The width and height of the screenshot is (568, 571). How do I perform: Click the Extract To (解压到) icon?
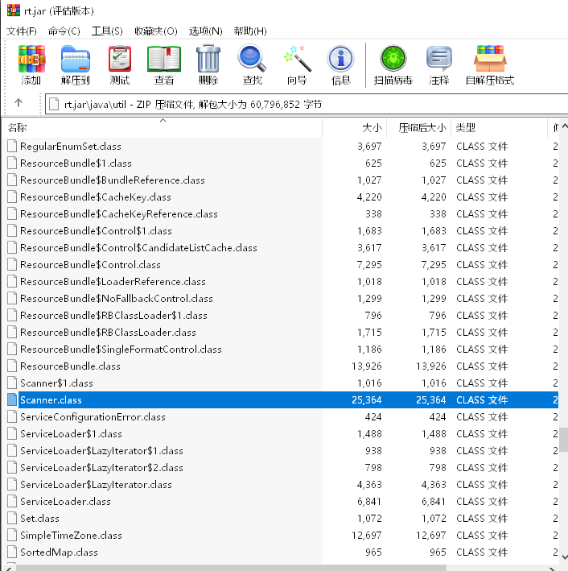[76, 59]
